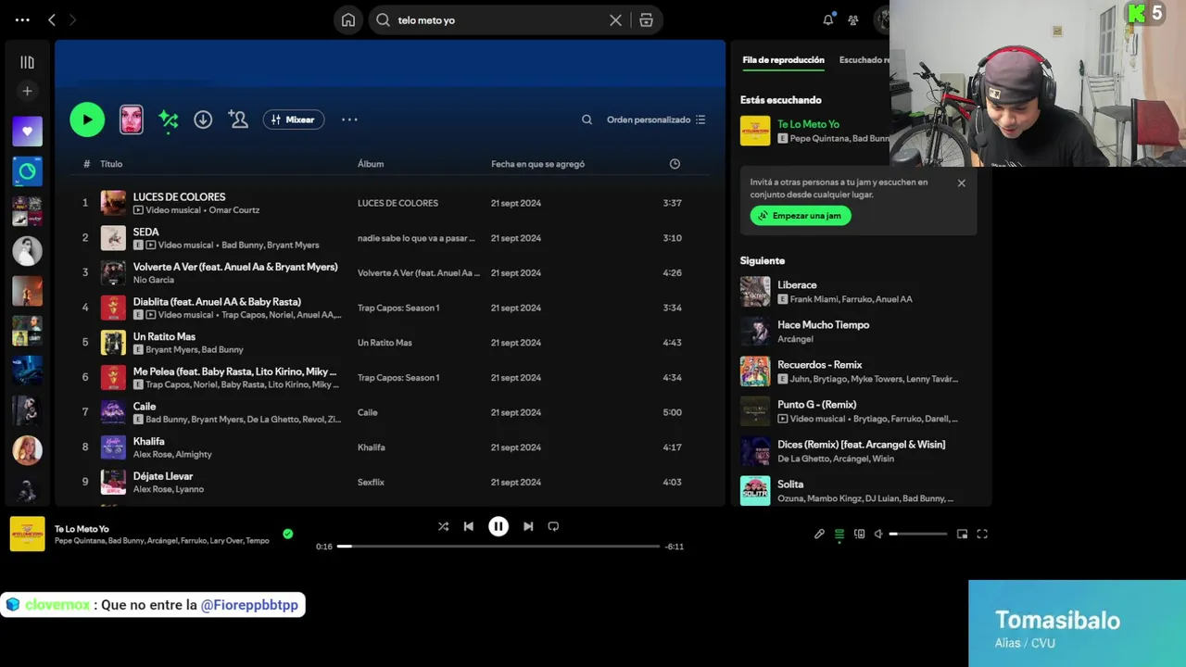Create a playlist with the plus icon
The height and width of the screenshot is (667, 1186).
(27, 91)
